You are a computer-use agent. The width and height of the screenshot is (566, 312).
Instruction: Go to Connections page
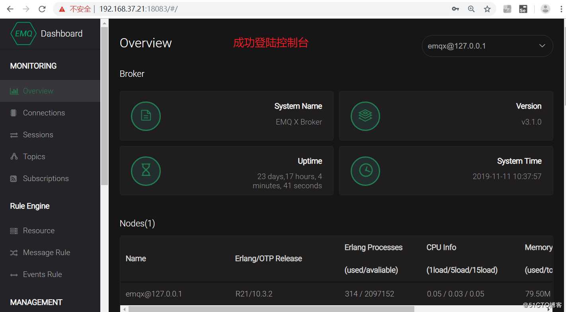click(50, 113)
